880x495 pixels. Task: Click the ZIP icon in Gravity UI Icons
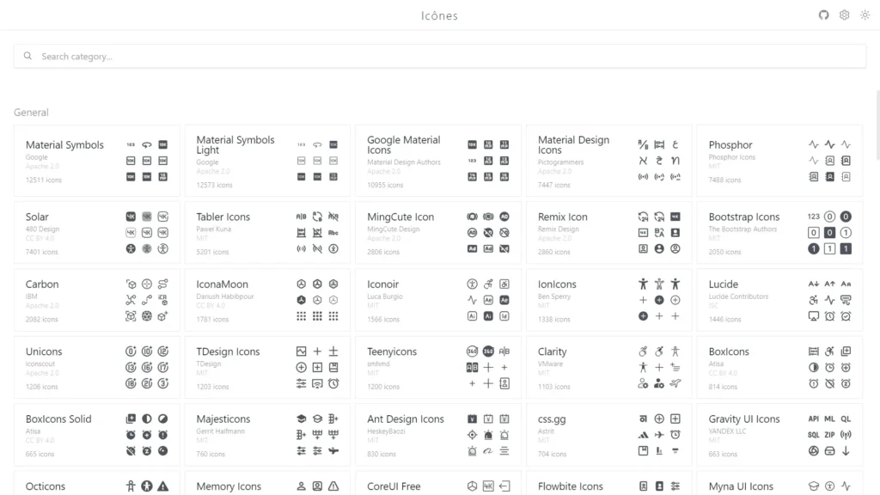click(x=829, y=434)
